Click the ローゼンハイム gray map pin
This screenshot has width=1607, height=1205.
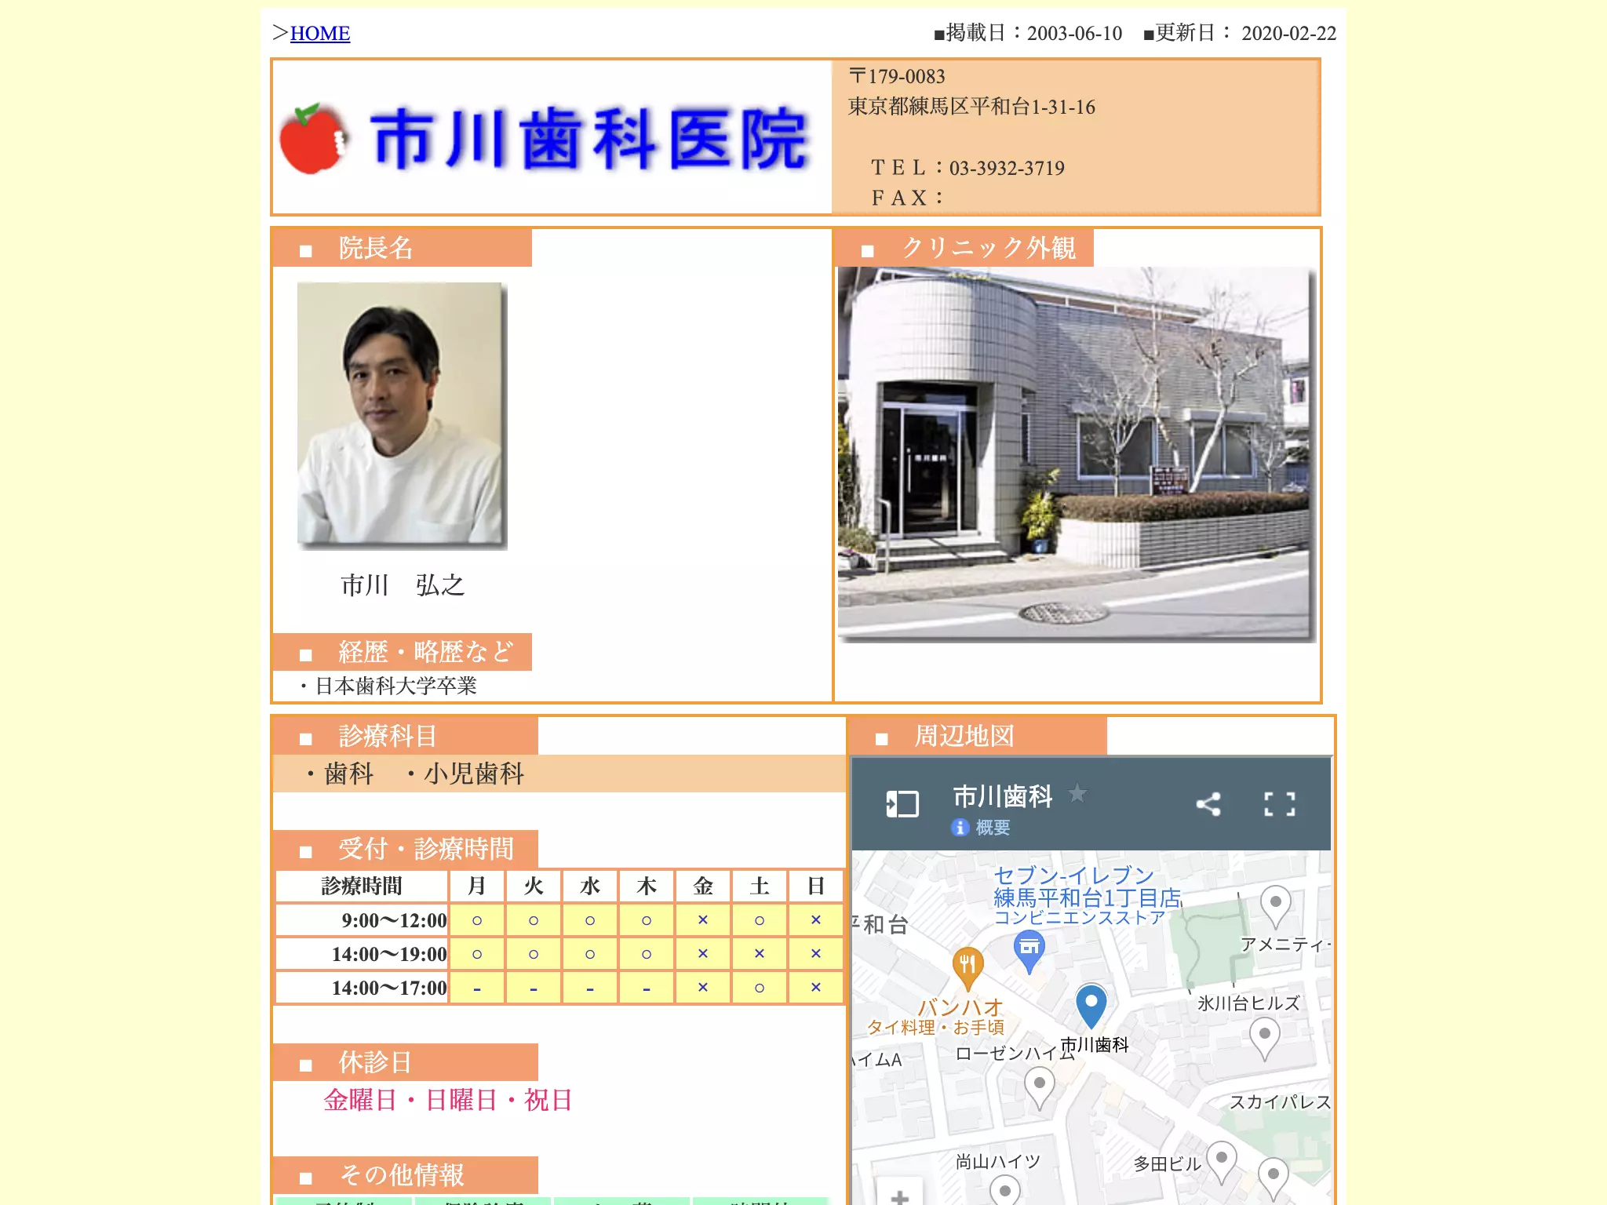point(1040,1088)
